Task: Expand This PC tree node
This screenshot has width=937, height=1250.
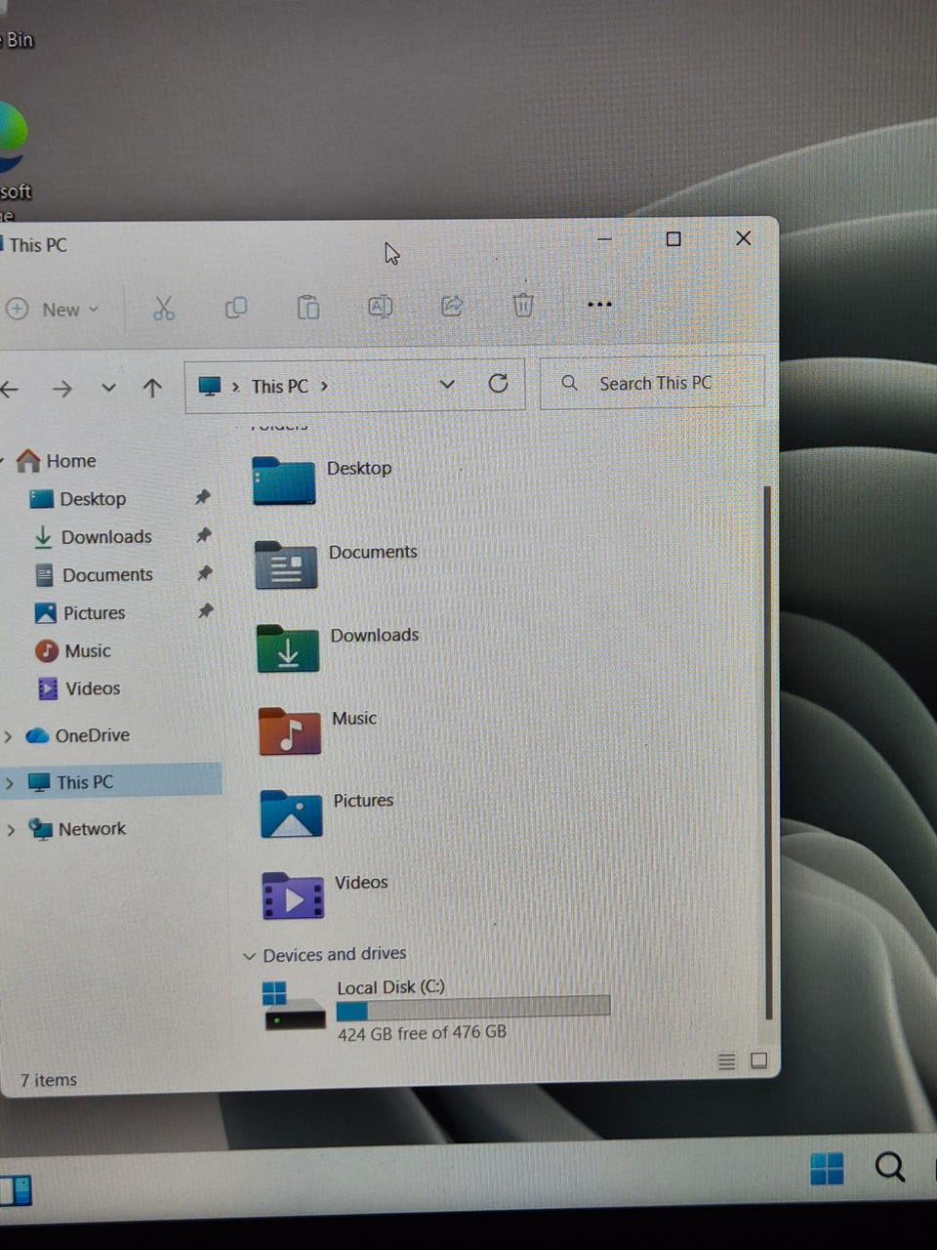Action: (x=10, y=783)
